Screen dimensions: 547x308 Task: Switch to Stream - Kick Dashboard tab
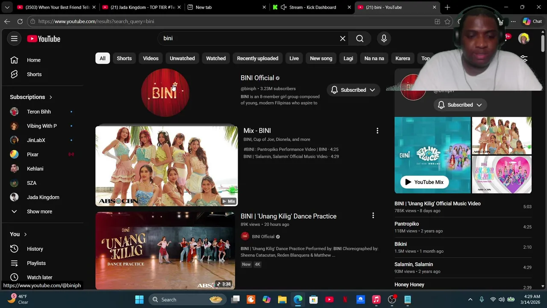(x=312, y=7)
